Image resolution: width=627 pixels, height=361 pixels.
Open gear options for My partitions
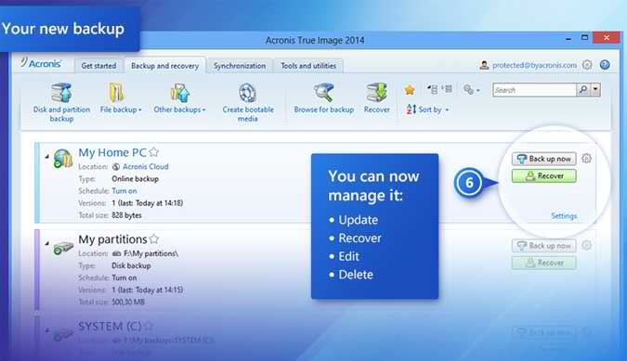point(587,245)
